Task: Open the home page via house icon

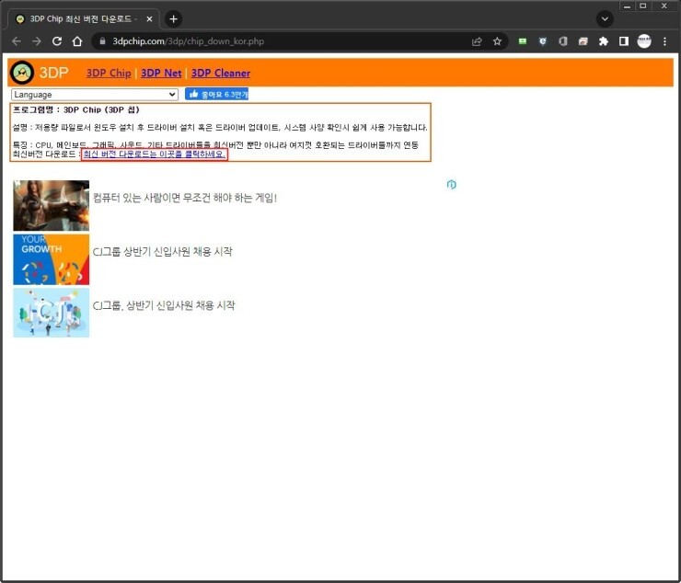Action: [77, 41]
